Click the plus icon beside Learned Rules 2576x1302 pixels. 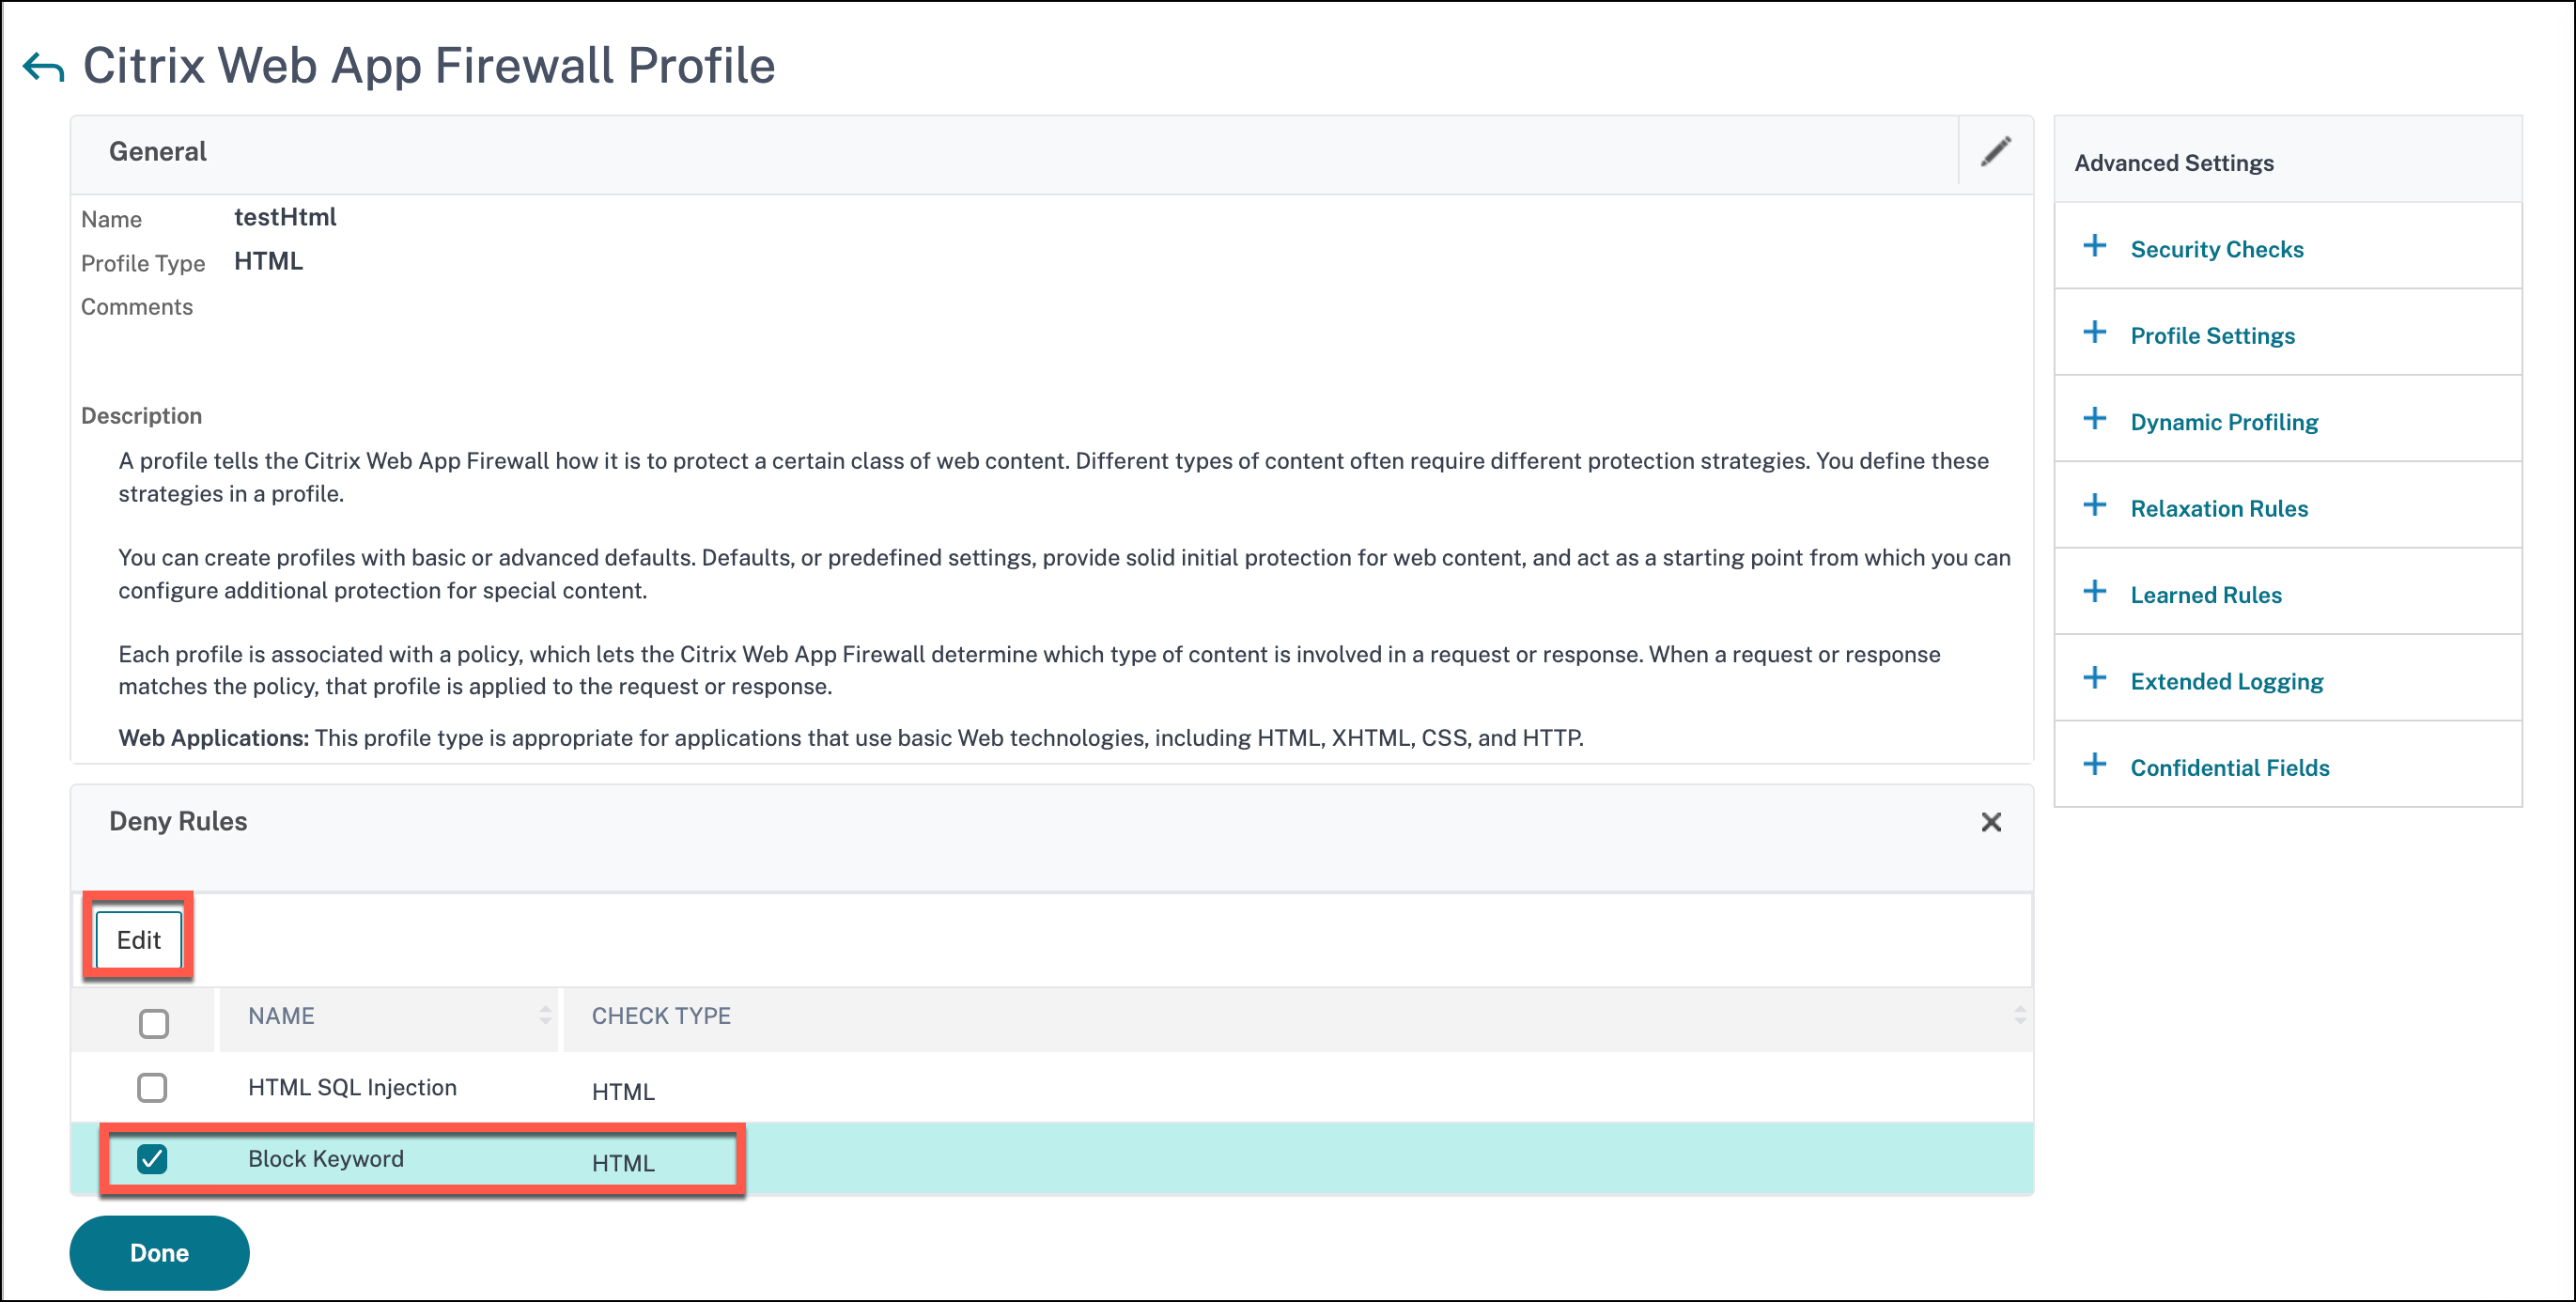(2095, 592)
